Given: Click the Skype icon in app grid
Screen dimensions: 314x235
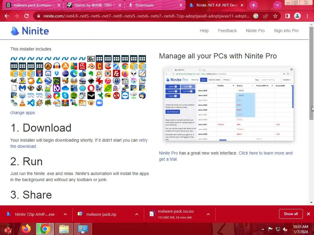Looking at the screenshot, I should (65, 95).
